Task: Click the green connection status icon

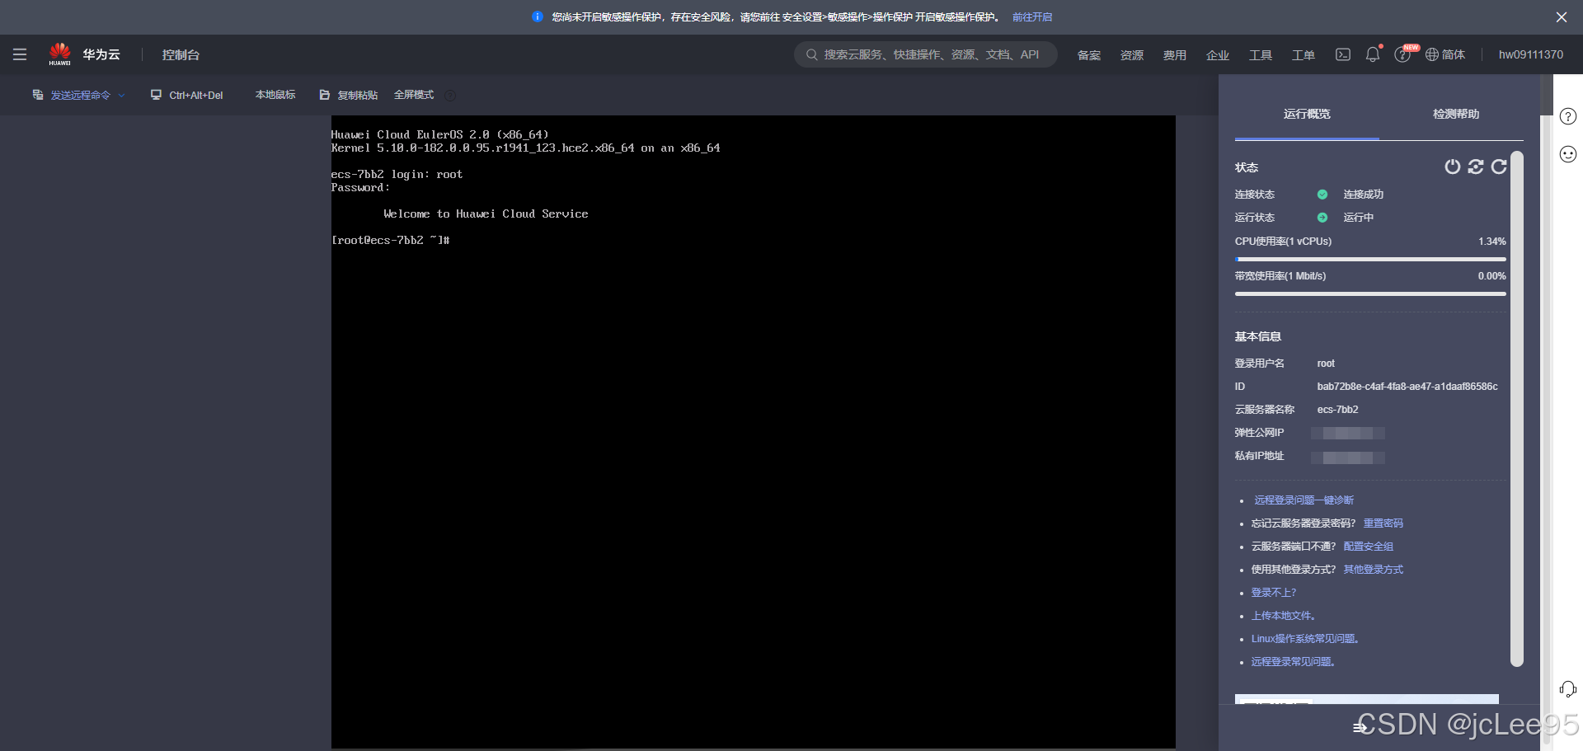Action: pyautogui.click(x=1322, y=195)
